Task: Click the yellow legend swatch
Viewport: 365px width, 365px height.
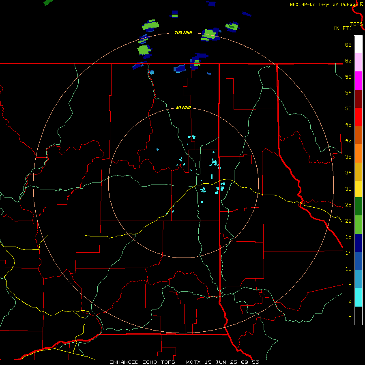Action: pyautogui.click(x=358, y=189)
